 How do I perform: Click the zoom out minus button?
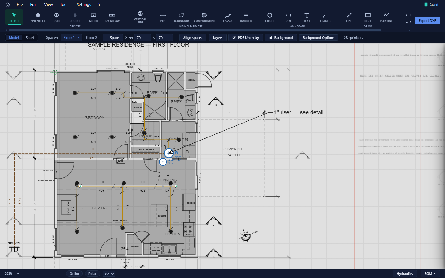[x=18, y=274]
